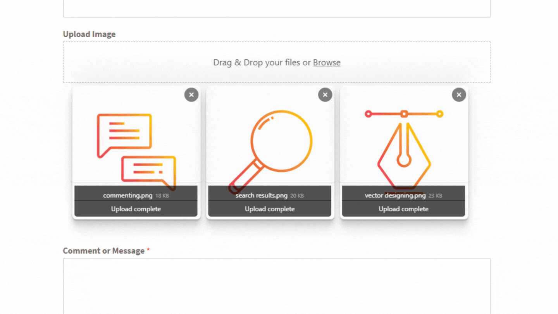558x314 pixels.
Task: Remove the search results.png upload
Action: [x=325, y=95]
